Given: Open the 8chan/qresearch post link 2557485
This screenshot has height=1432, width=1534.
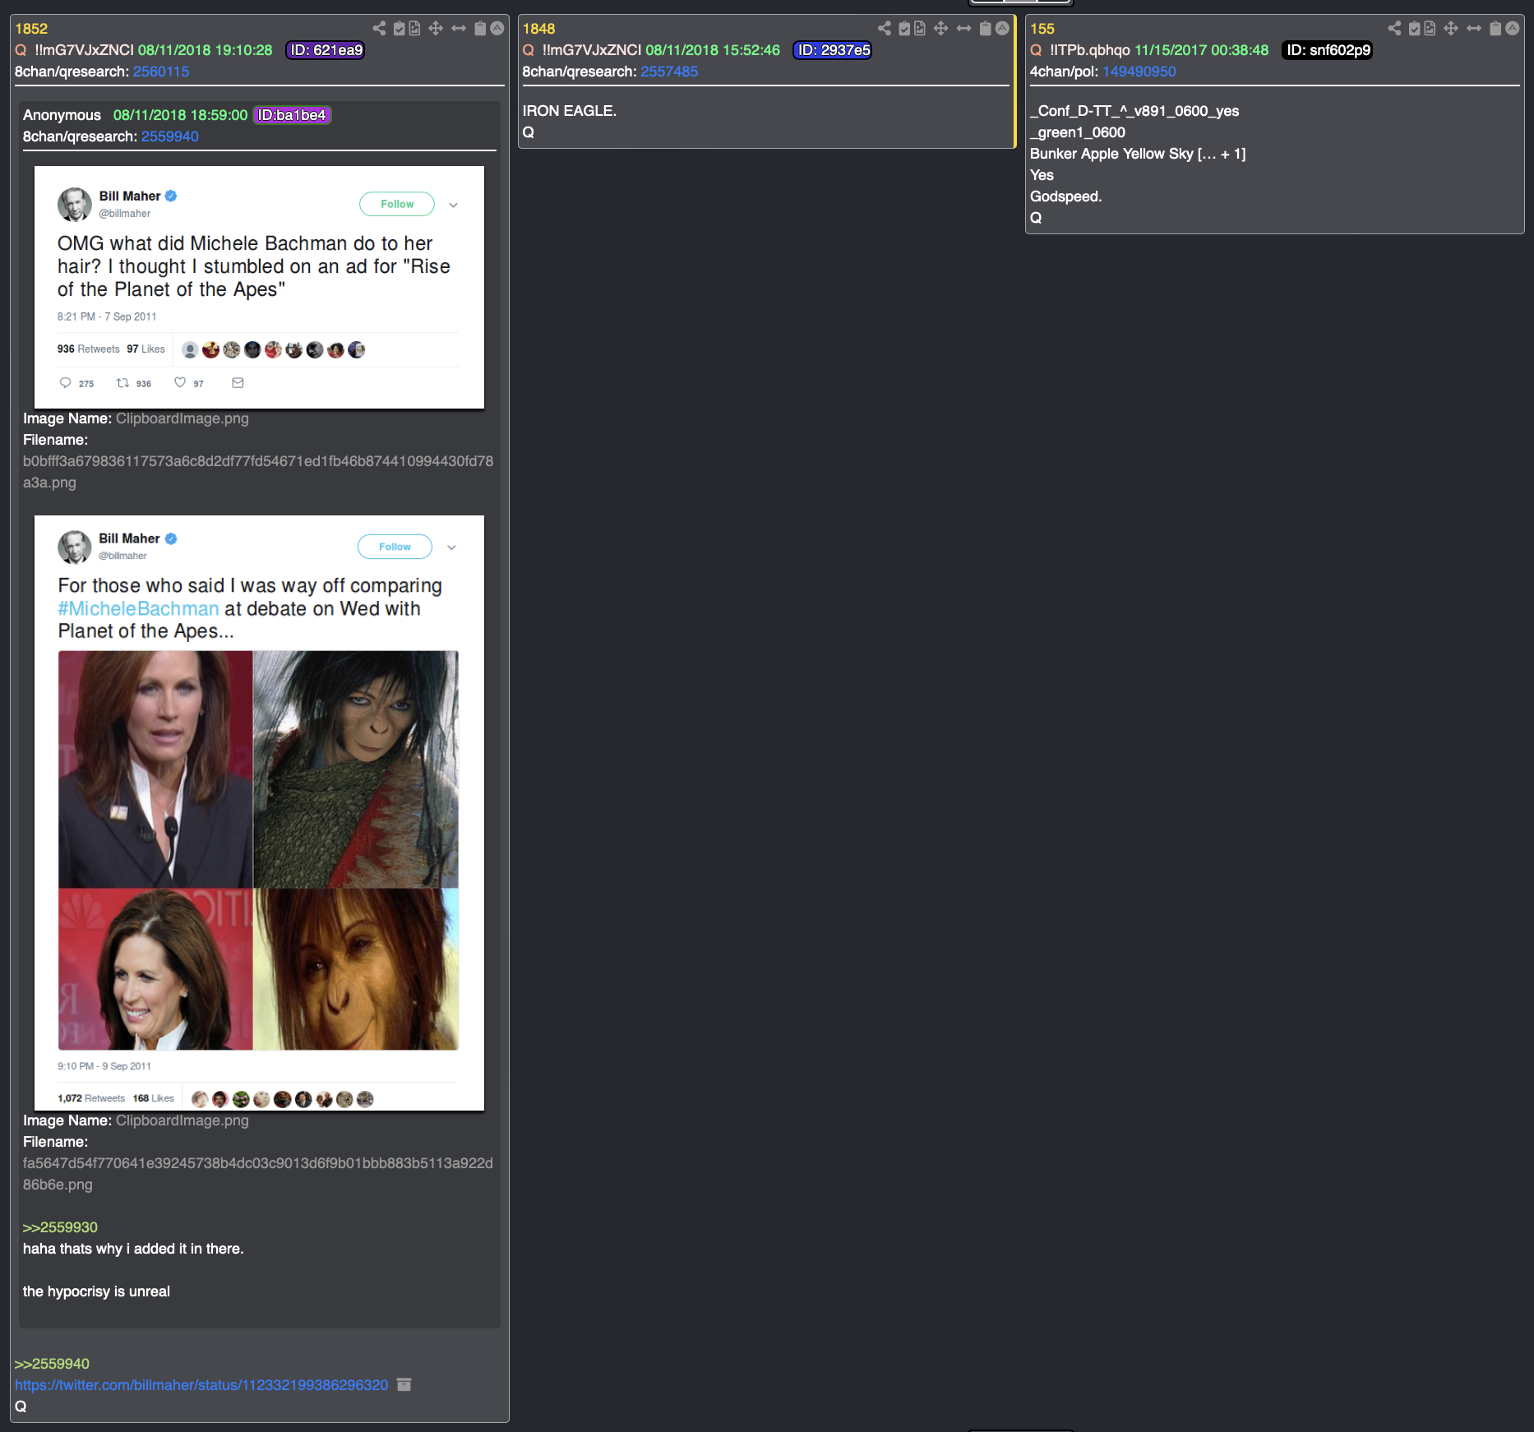Looking at the screenshot, I should [669, 72].
